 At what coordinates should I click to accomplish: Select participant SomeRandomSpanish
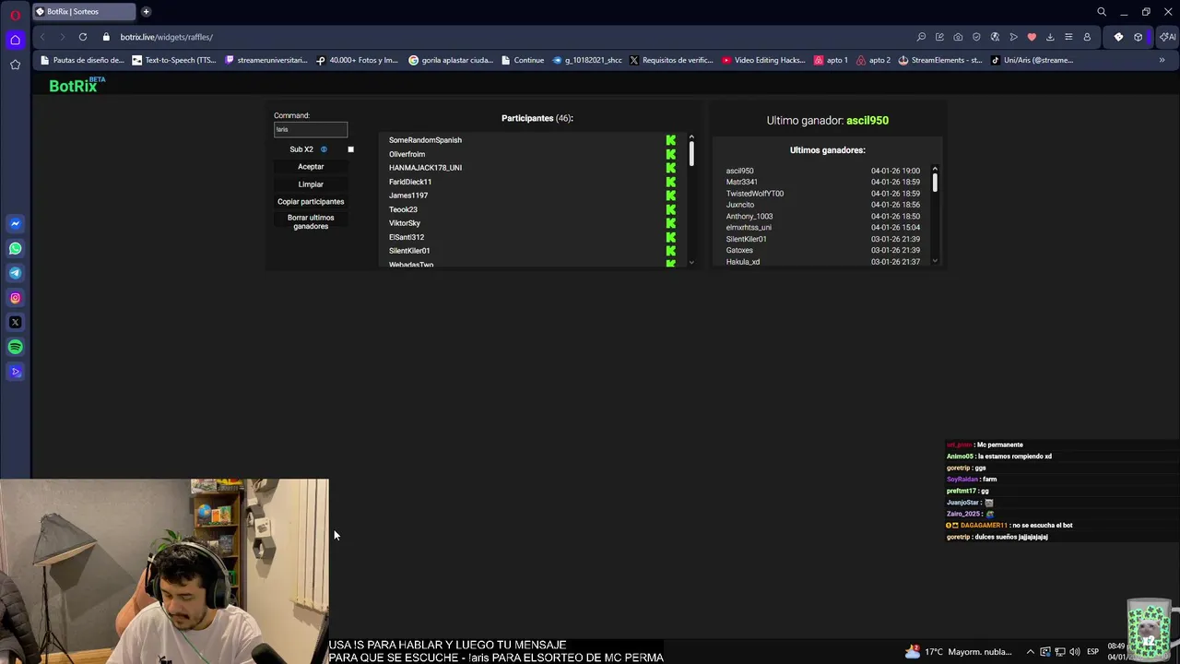425,140
